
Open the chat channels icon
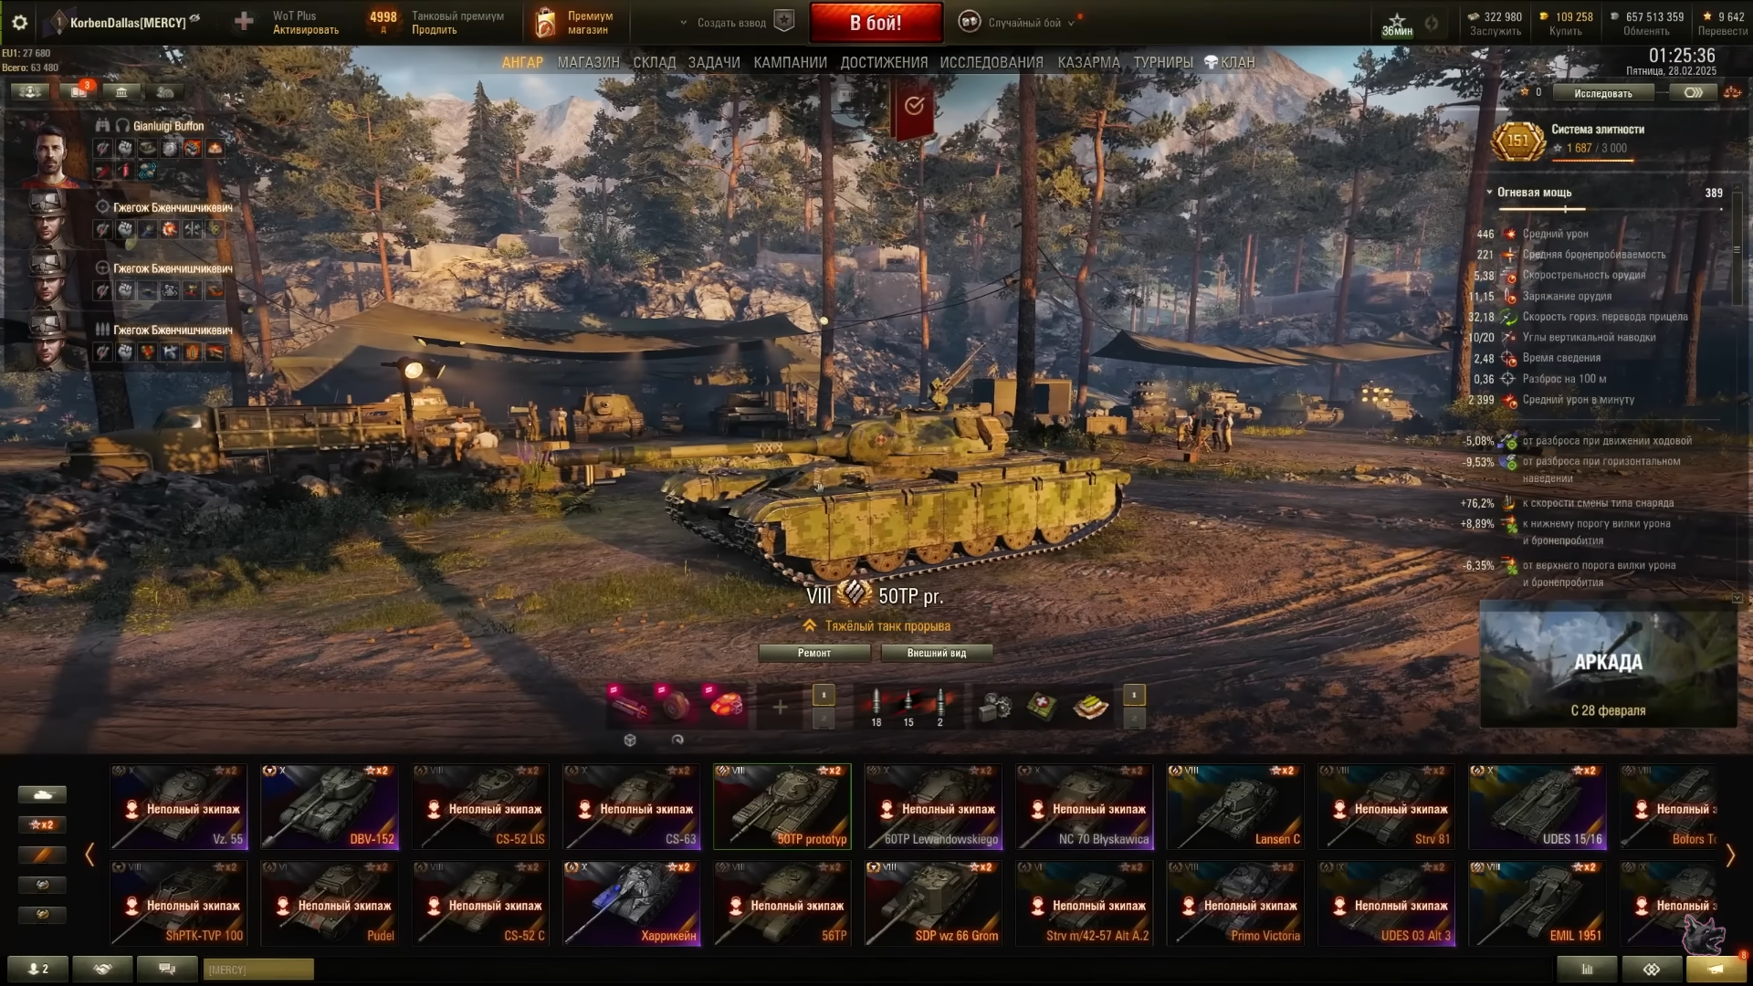pos(166,969)
